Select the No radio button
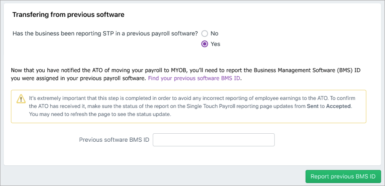385x186 pixels. (x=205, y=33)
